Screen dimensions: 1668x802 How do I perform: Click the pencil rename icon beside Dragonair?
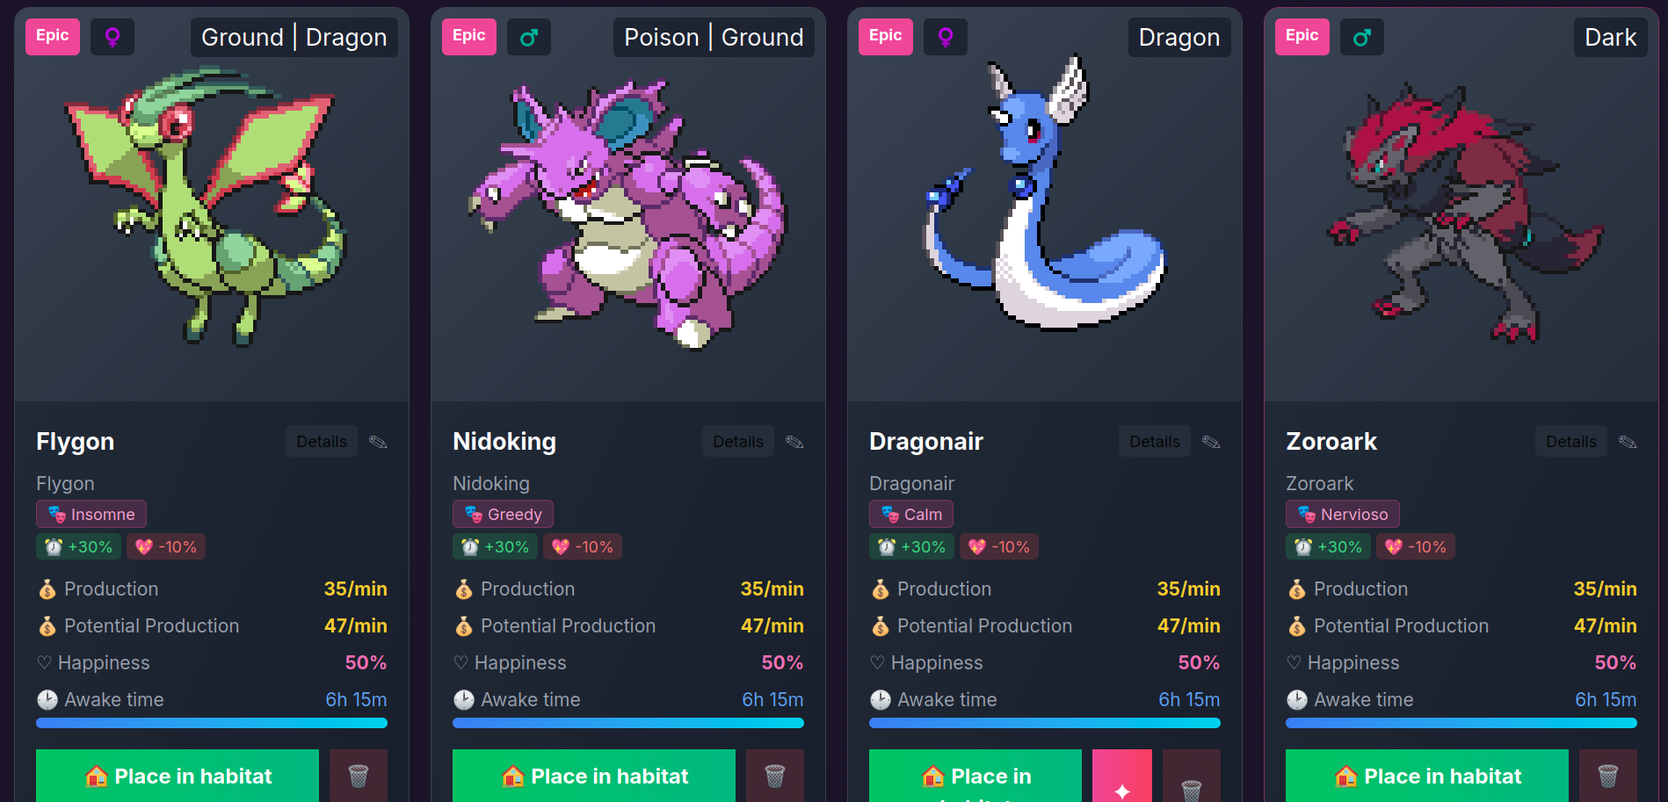(x=1211, y=442)
